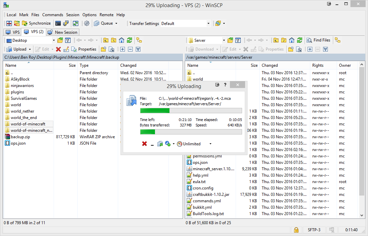The height and width of the screenshot is (236, 368).
Task: Cancel the upload with red X in dialog
Action: coord(144,144)
